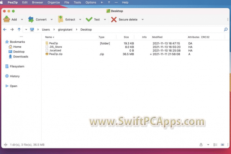Expand the Add button dropdown arrow

[22, 20]
